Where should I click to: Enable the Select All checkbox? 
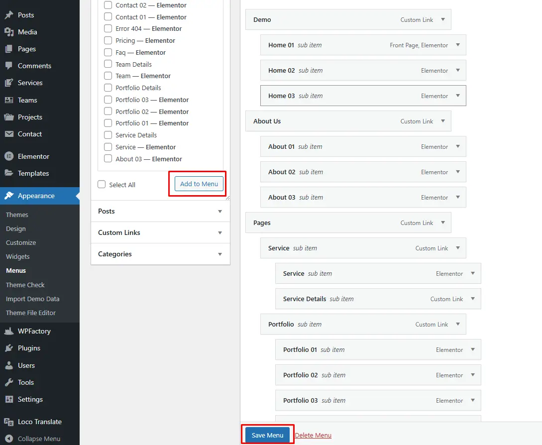(x=101, y=184)
